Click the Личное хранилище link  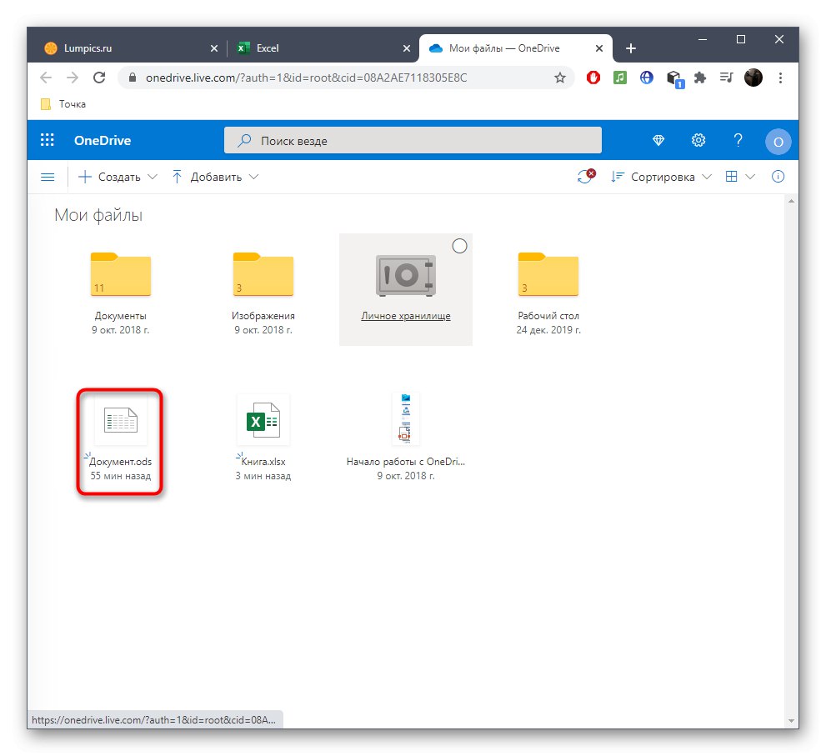(405, 316)
